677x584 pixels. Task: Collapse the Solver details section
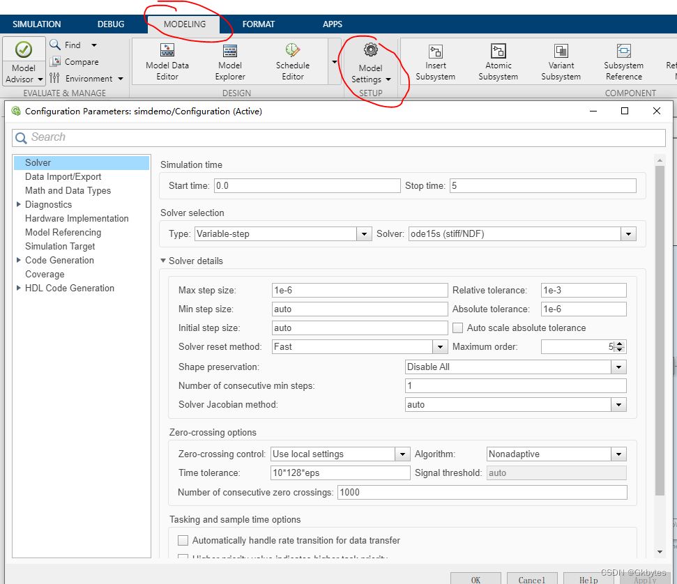[x=163, y=261]
